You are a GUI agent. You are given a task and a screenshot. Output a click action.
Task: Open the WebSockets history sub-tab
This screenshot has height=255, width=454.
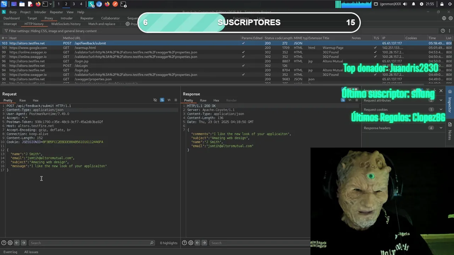pos(66,24)
